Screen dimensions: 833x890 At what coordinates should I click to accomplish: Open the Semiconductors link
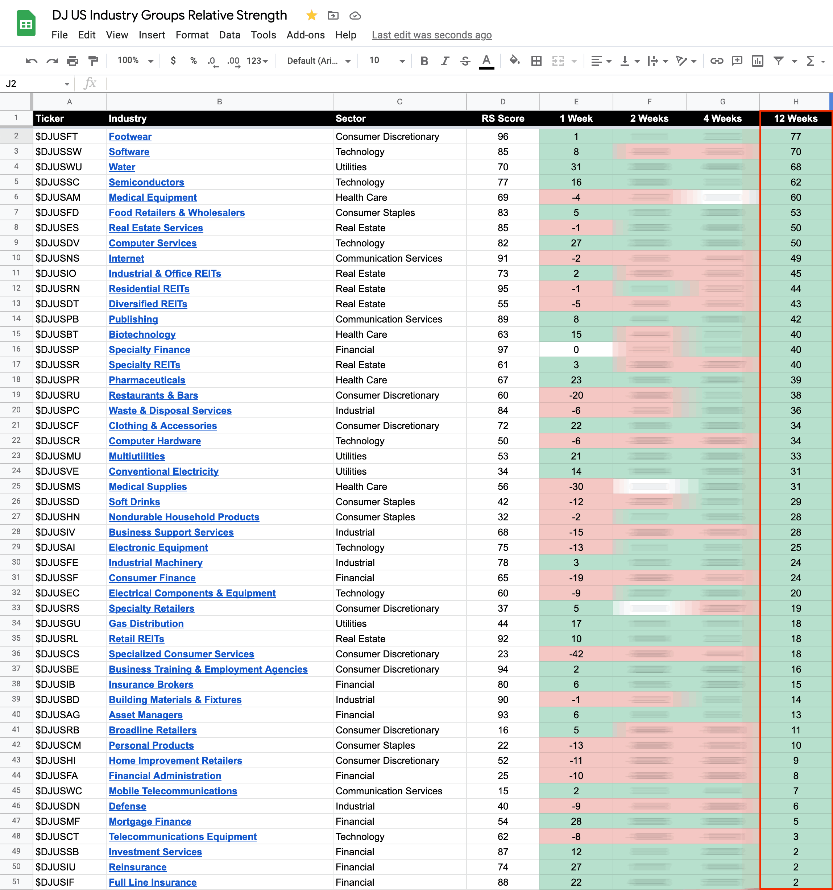tap(146, 182)
